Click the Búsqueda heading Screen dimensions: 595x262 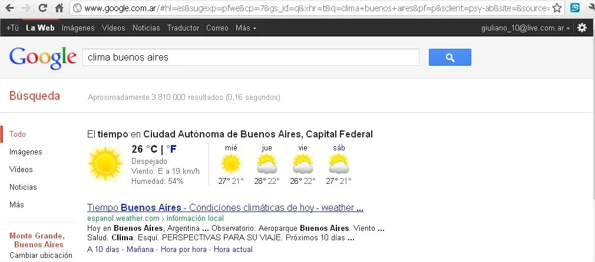(x=35, y=96)
